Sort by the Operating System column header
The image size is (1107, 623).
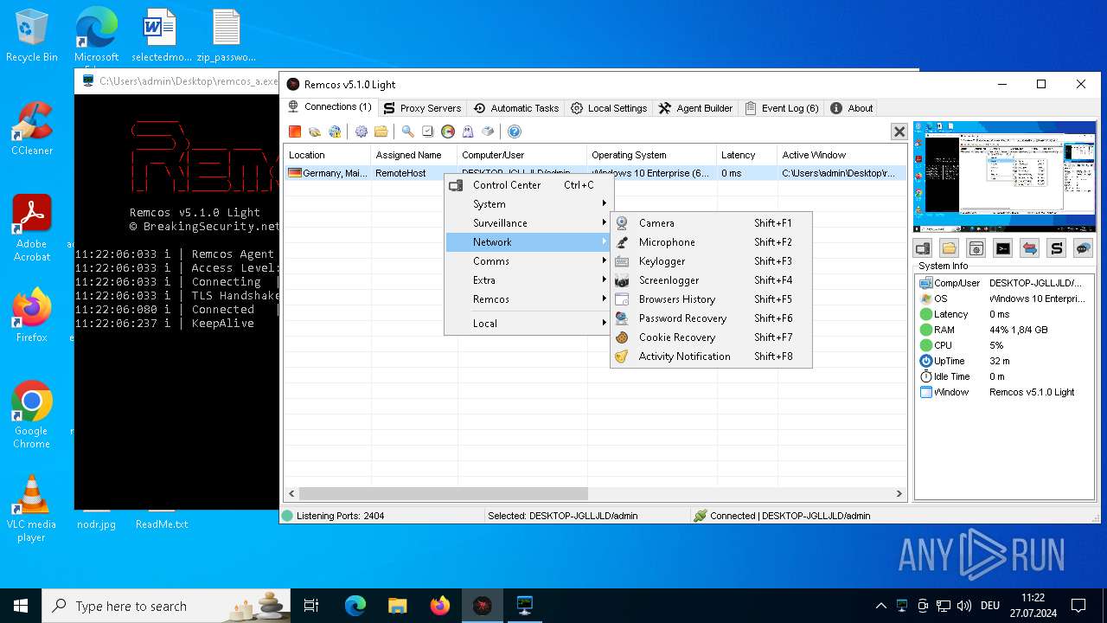pos(652,155)
